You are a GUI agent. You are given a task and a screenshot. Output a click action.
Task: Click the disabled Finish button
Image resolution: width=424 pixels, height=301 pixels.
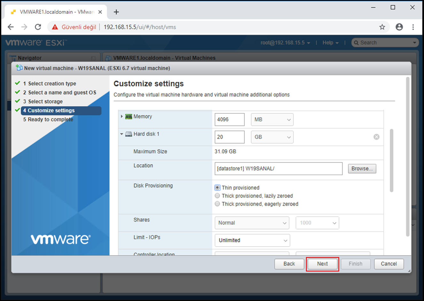pyautogui.click(x=356, y=264)
